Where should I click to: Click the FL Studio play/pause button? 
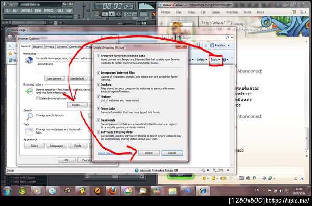pos(105,14)
